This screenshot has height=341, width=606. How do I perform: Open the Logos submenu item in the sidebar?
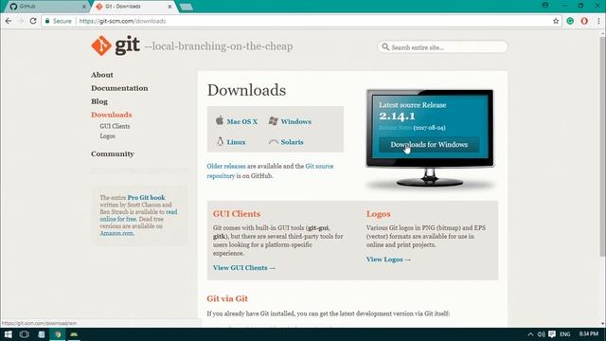(107, 136)
